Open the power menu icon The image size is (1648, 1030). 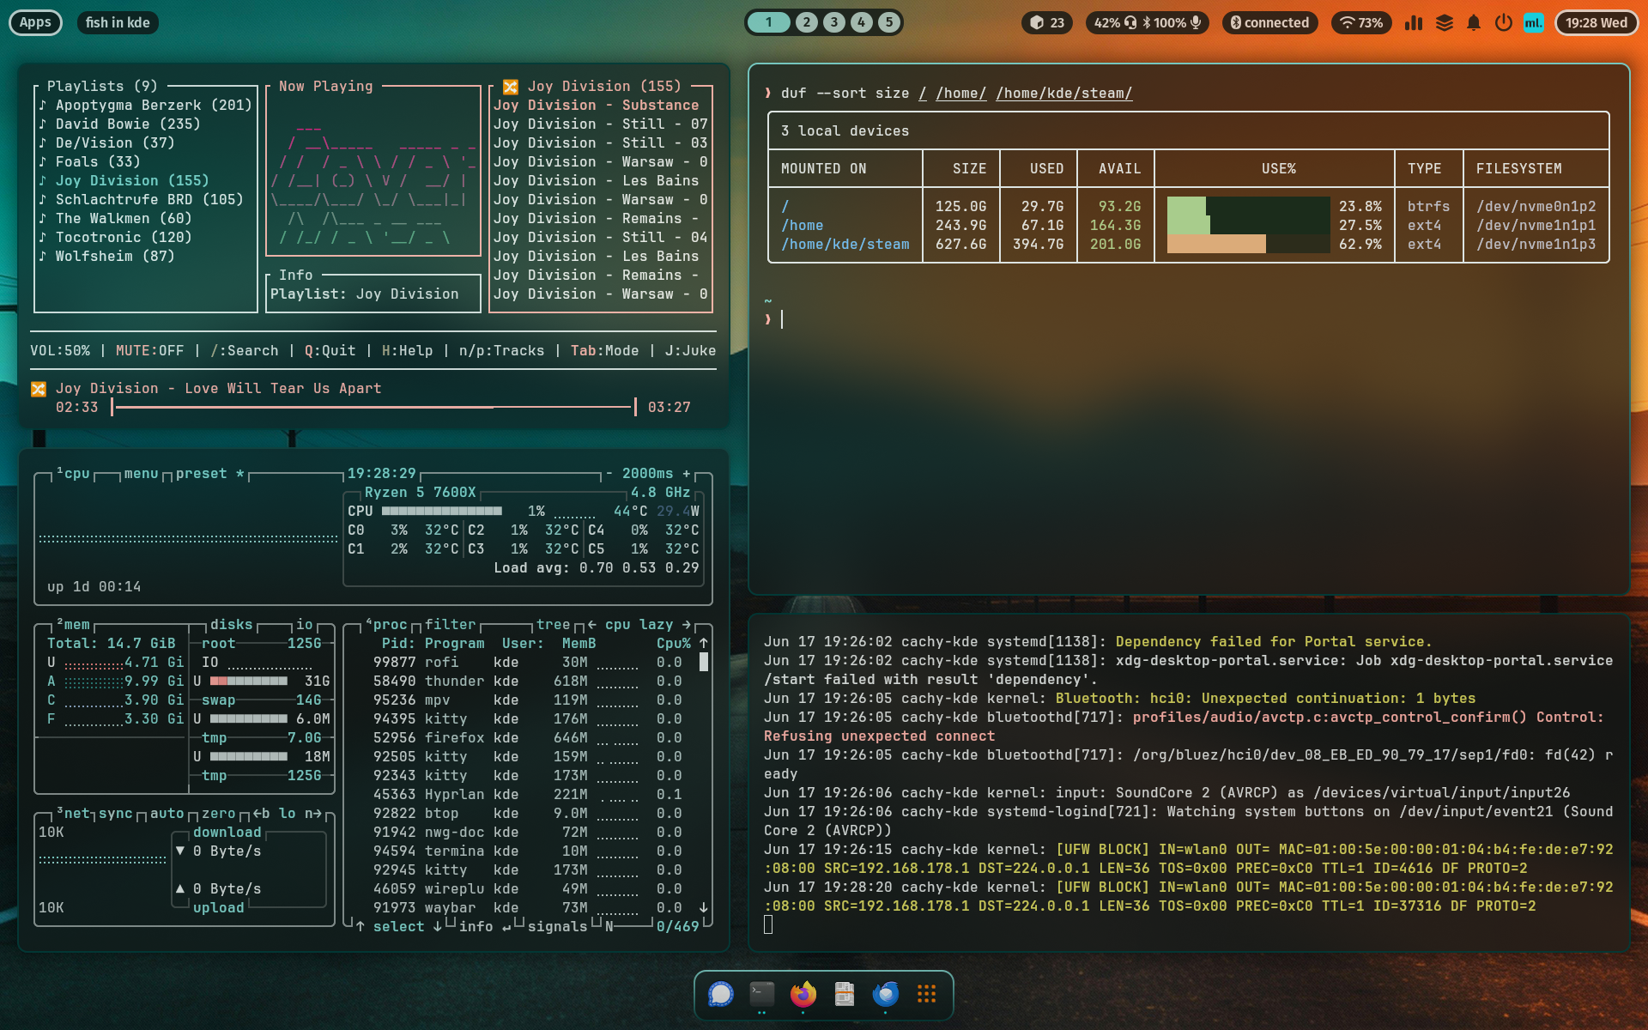(x=1503, y=23)
